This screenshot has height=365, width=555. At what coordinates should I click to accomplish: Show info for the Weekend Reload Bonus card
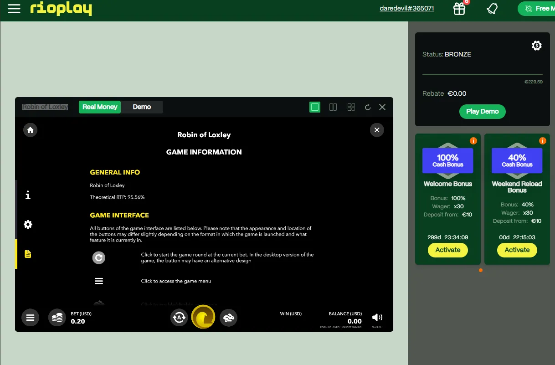coord(543,141)
